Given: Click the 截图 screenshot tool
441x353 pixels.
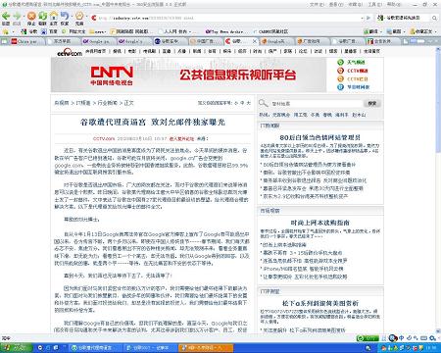Looking at the screenshot, I should tap(394, 31).
